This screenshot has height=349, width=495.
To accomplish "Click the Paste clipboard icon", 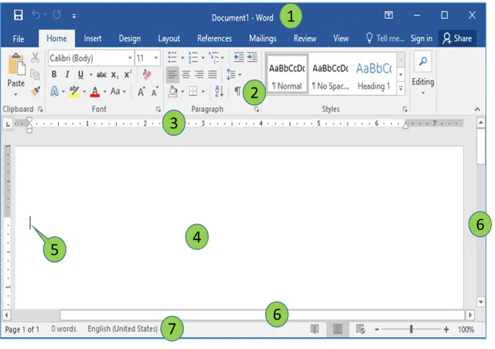I will [17, 65].
